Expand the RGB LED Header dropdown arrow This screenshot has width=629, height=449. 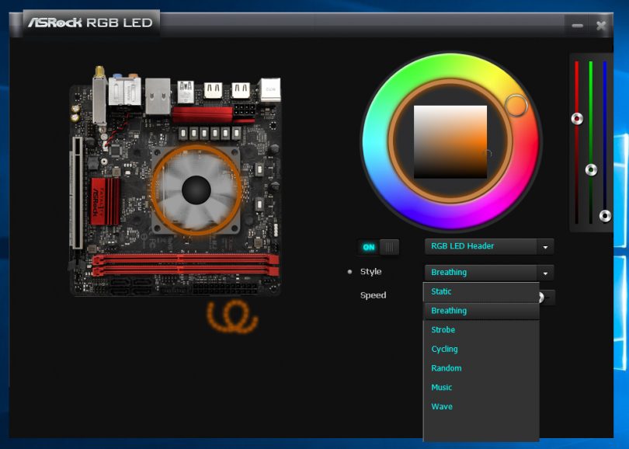pyautogui.click(x=545, y=247)
